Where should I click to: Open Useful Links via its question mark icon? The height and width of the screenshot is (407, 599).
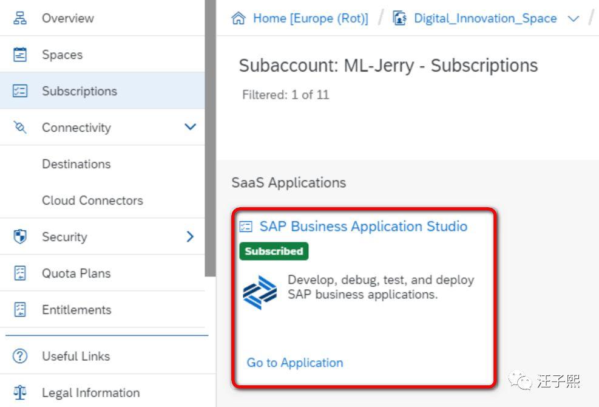[x=20, y=356]
